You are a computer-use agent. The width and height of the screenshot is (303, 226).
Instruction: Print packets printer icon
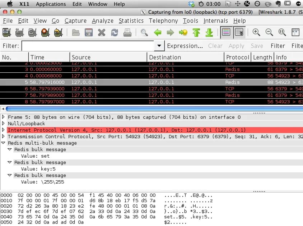coord(127,32)
